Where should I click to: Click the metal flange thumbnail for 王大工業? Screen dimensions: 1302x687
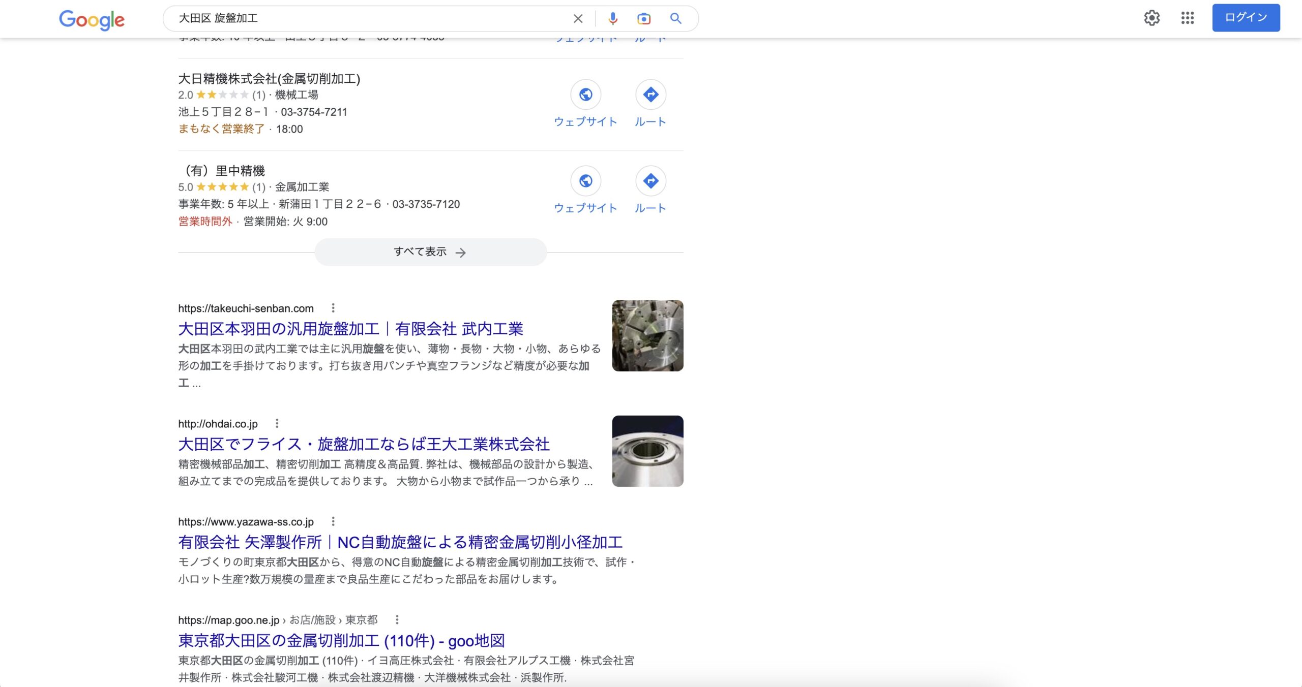(x=647, y=451)
